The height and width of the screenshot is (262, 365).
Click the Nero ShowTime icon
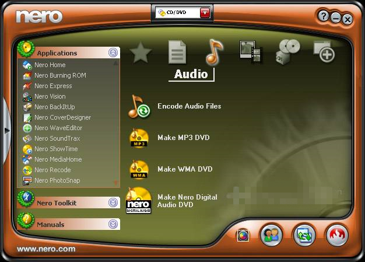pyautogui.click(x=27, y=149)
